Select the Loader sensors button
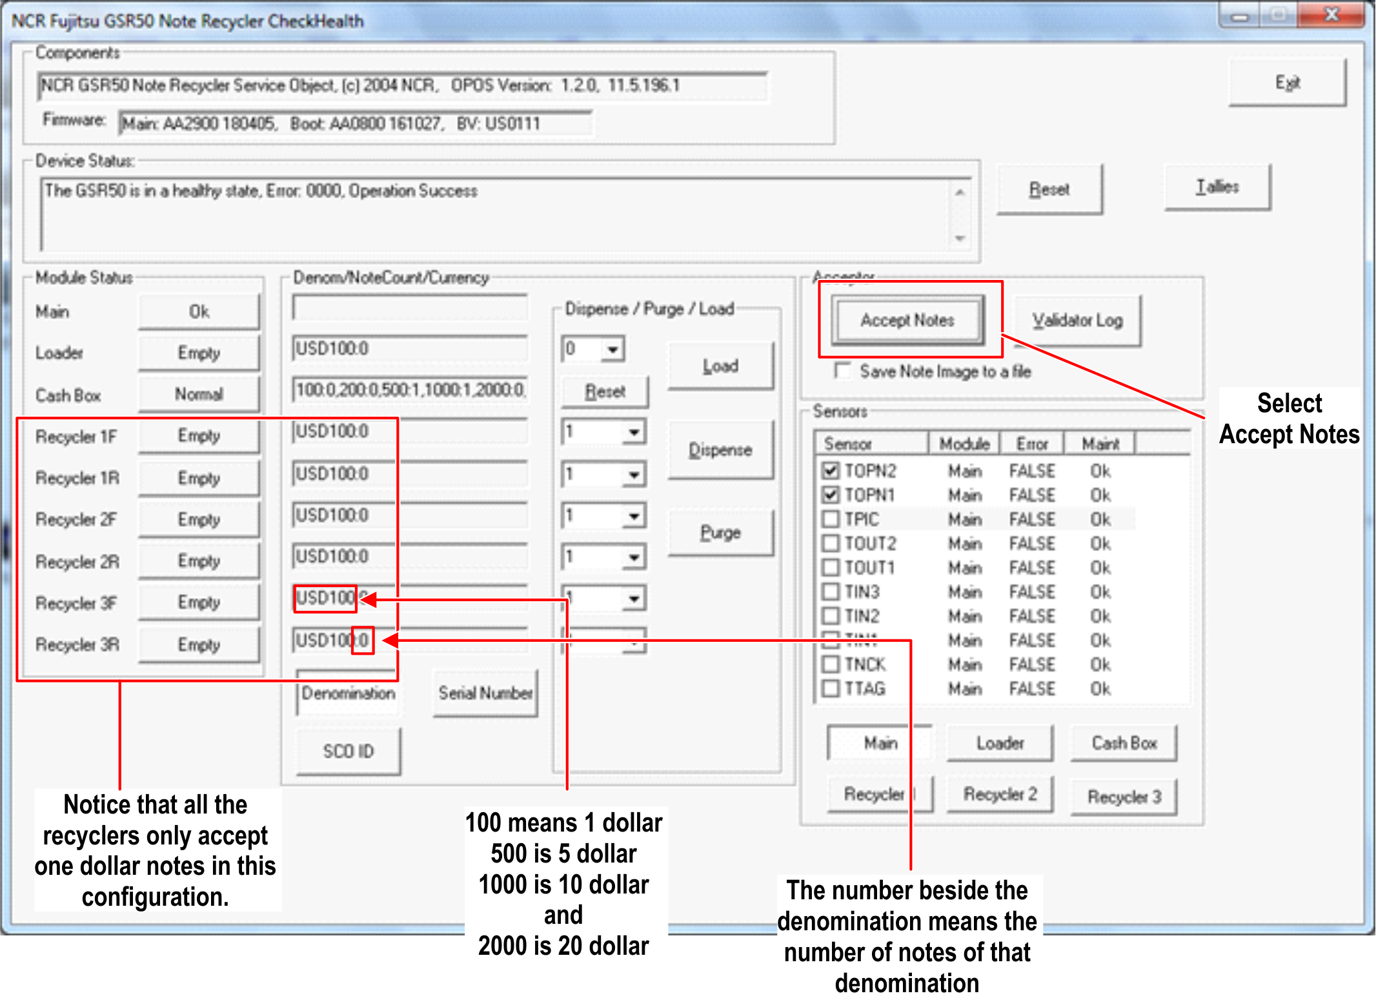The height and width of the screenshot is (998, 1376). [1000, 743]
